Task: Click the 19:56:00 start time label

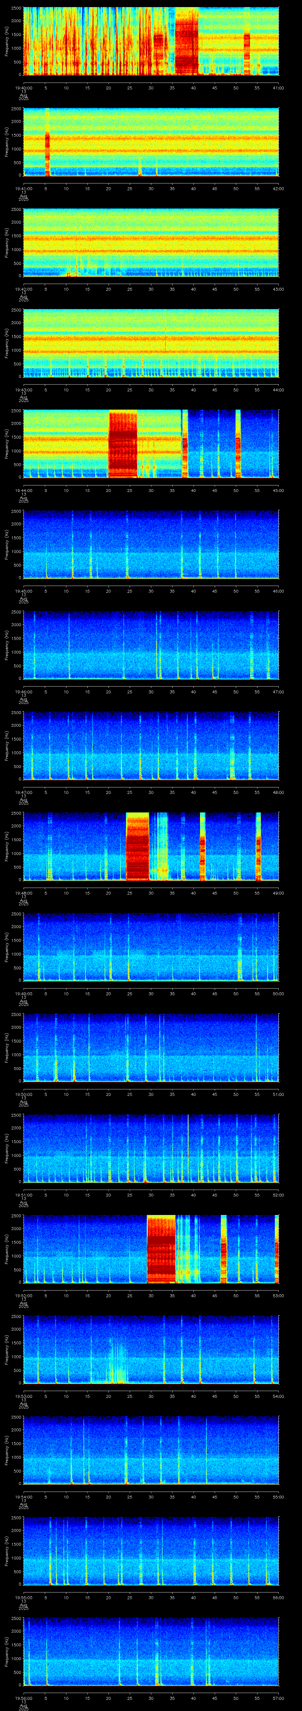Action: coord(23,1698)
